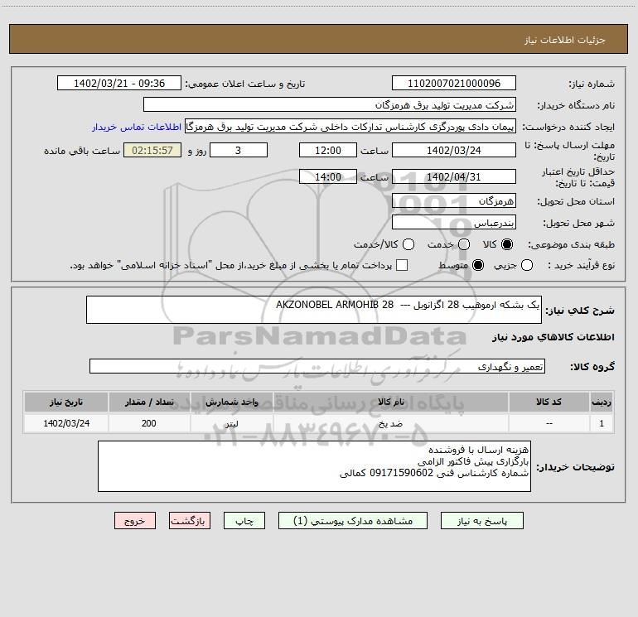The height and width of the screenshot is (617, 638).
Task: Click the remaining time field 02:15:57
Action: 152,150
